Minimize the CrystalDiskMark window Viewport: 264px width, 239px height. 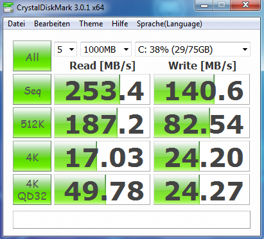[x=204, y=5]
